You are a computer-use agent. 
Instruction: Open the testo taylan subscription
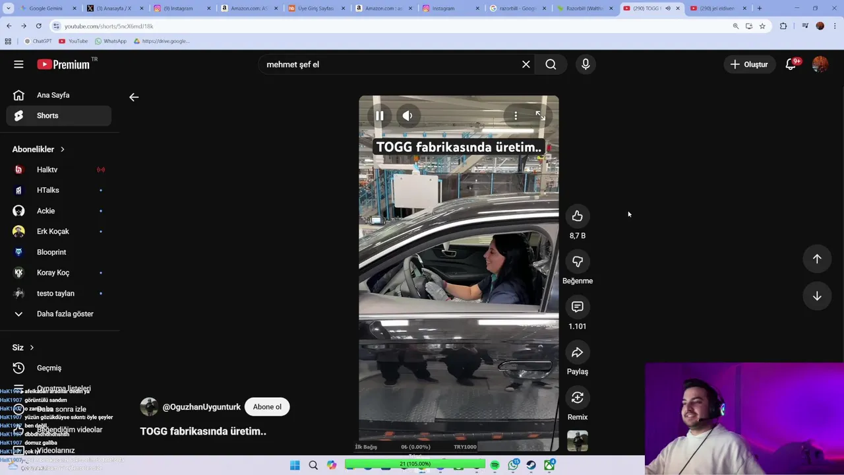click(x=59, y=294)
